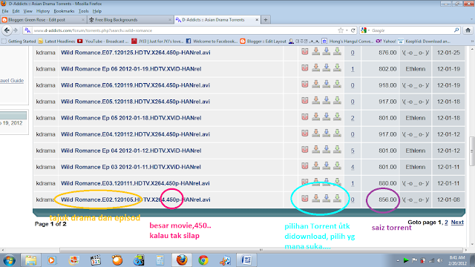Expand the bookmarks toolbar overflow chevron
The width and height of the screenshot is (475, 267).
[x=472, y=42]
